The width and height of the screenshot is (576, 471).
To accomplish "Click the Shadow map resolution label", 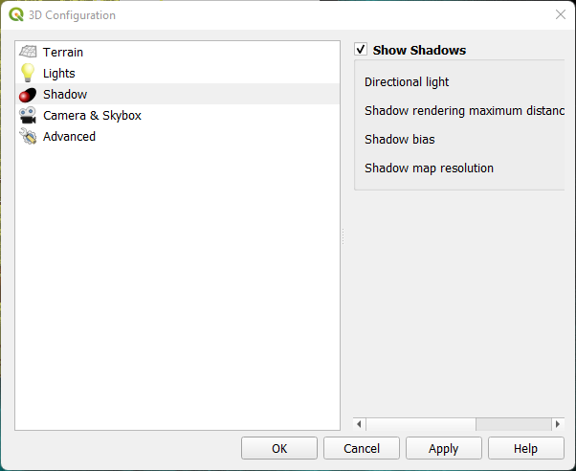I will (429, 168).
